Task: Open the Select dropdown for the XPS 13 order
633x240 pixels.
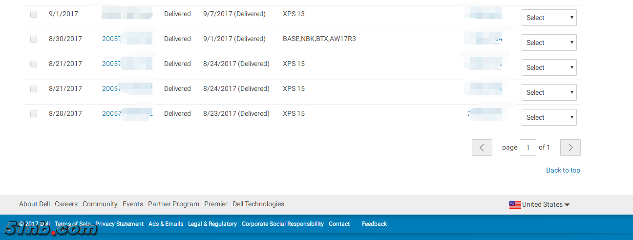Action: click(x=549, y=18)
